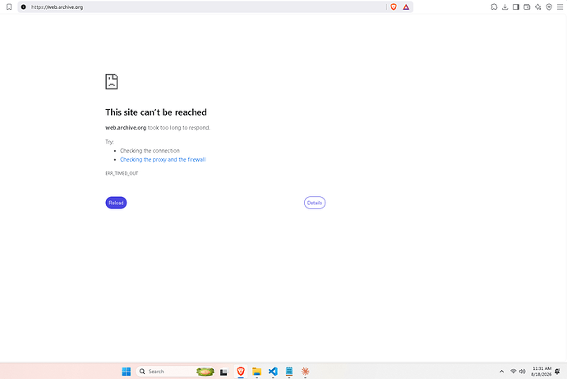
Task: Click 'This site can't be reached' heading
Action: pyautogui.click(x=156, y=112)
